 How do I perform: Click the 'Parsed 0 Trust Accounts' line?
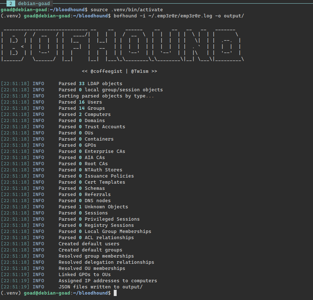92,127
